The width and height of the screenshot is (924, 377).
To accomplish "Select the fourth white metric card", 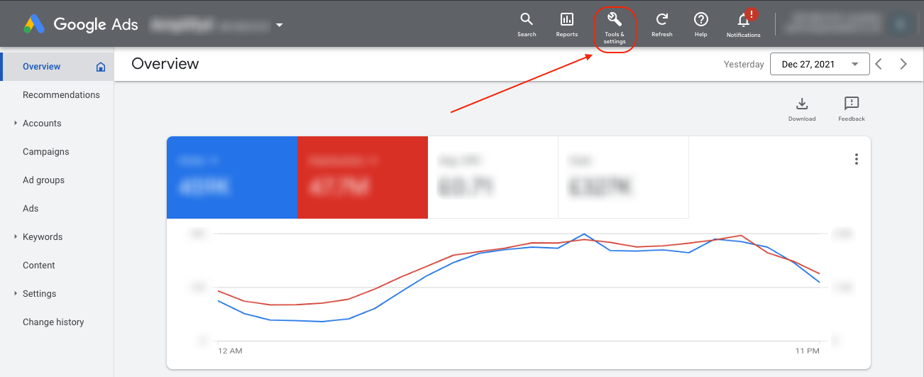I will (x=624, y=177).
